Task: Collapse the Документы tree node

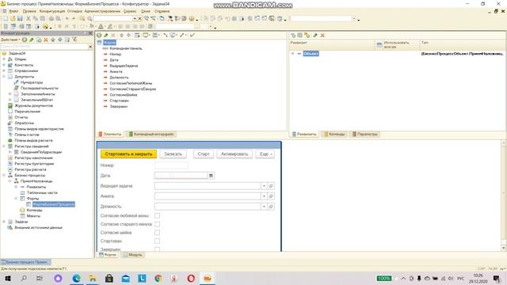Action: (4, 77)
